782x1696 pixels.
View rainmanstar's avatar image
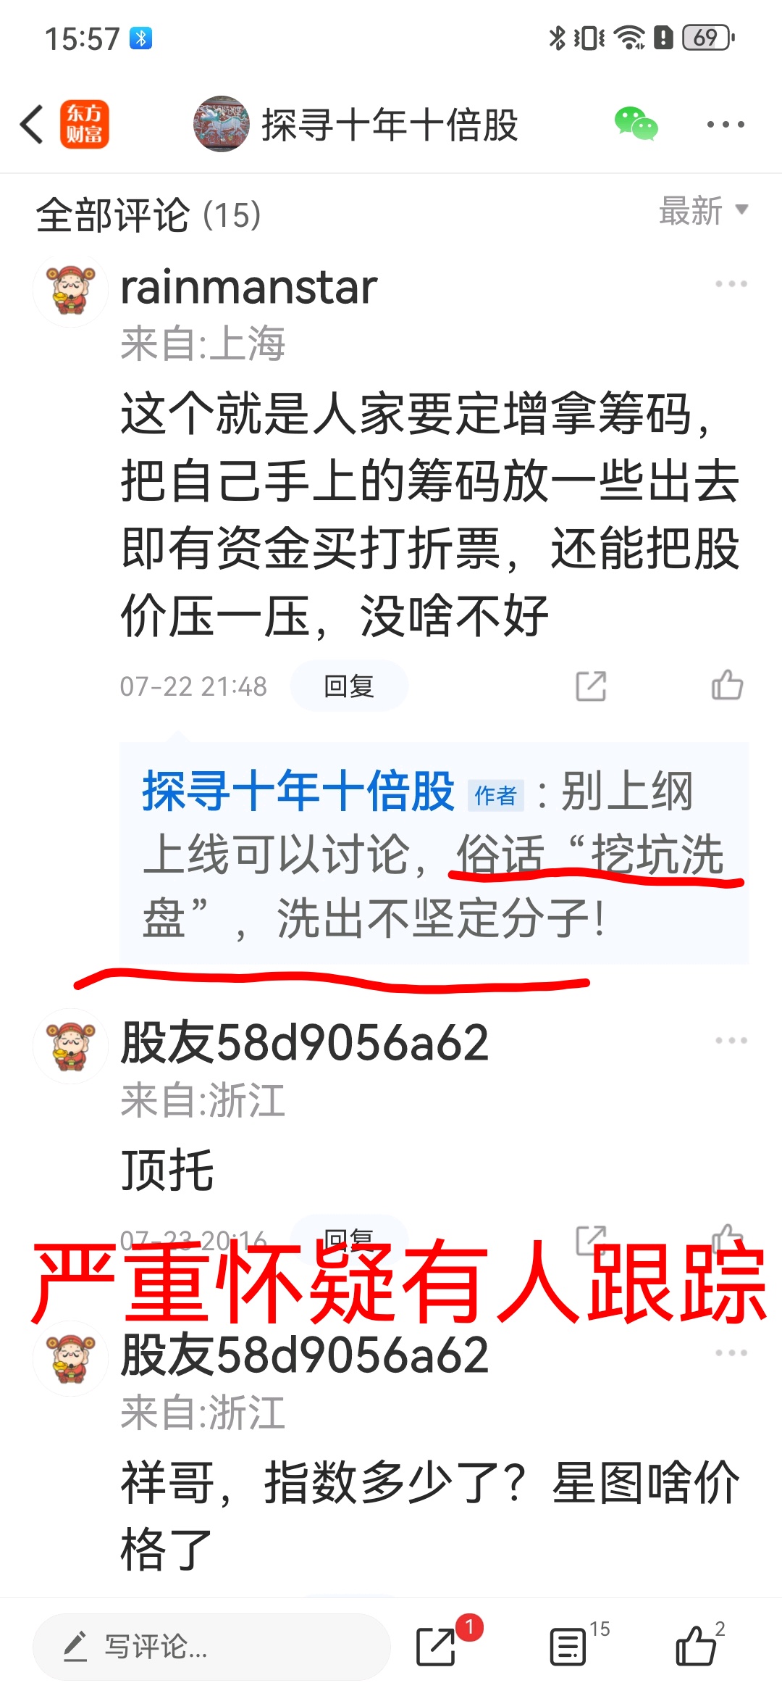click(70, 291)
